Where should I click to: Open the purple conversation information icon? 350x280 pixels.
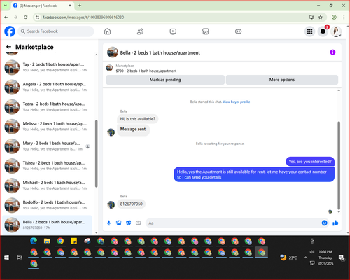(x=332, y=52)
